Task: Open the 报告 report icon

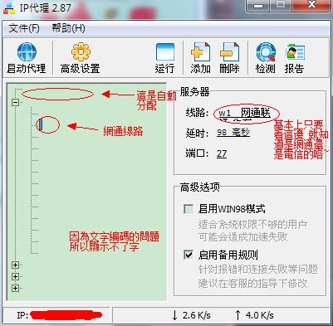Action: (295, 51)
